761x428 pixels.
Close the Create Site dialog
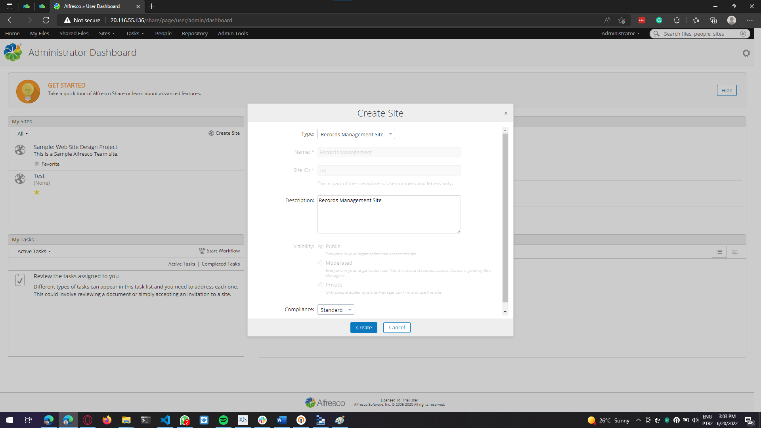pos(506,113)
